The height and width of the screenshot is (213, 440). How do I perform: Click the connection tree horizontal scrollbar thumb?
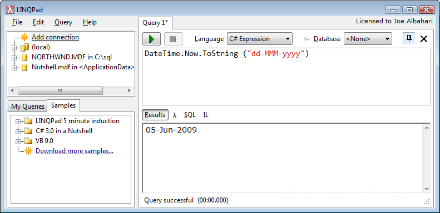click(60, 90)
